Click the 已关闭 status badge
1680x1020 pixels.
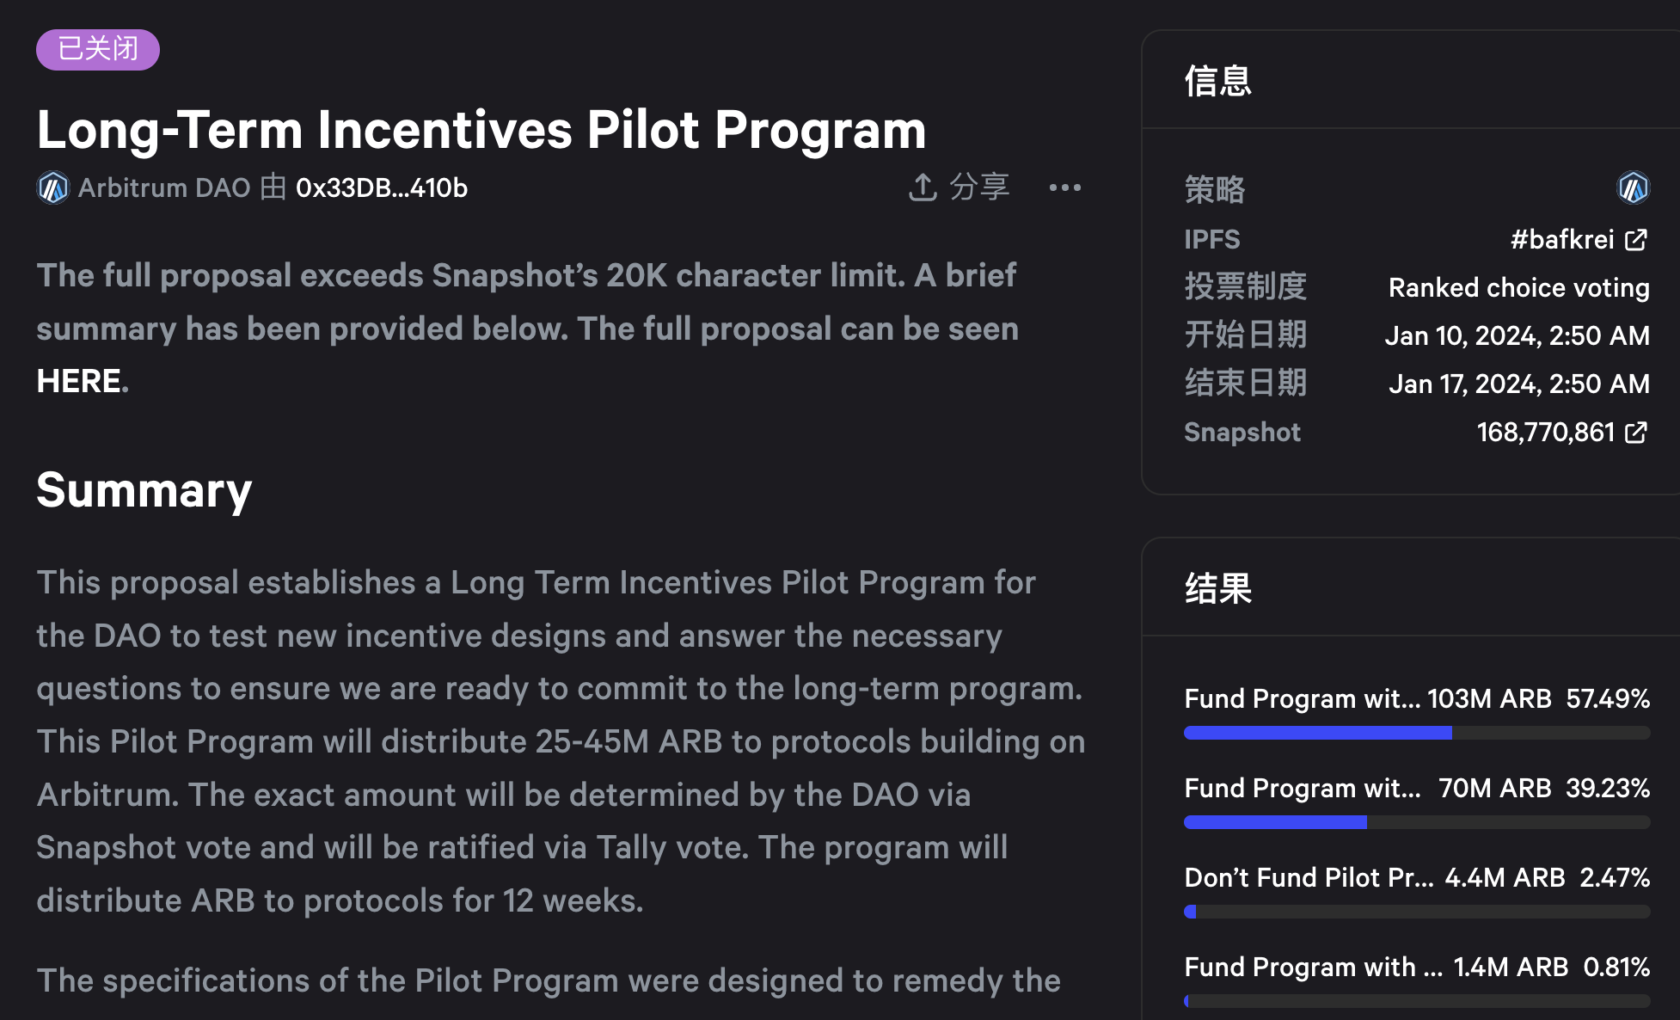[x=98, y=49]
